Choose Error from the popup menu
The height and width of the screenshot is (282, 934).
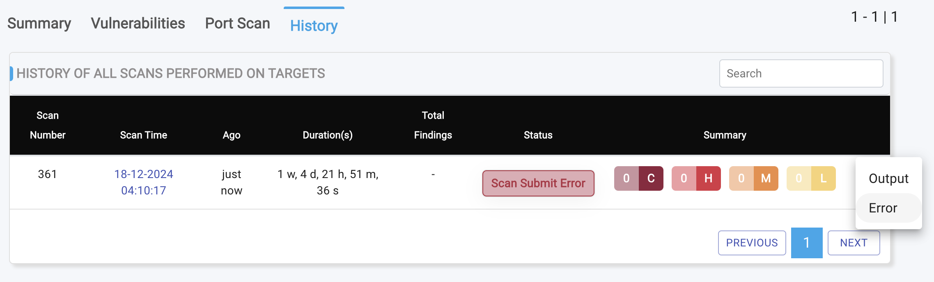(883, 208)
